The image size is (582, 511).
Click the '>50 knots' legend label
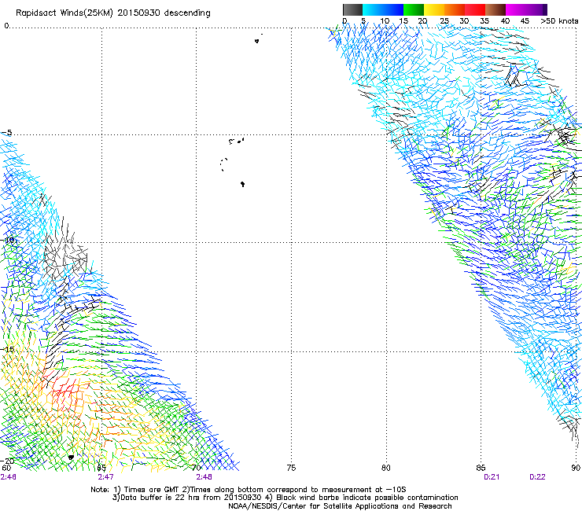[559, 21]
